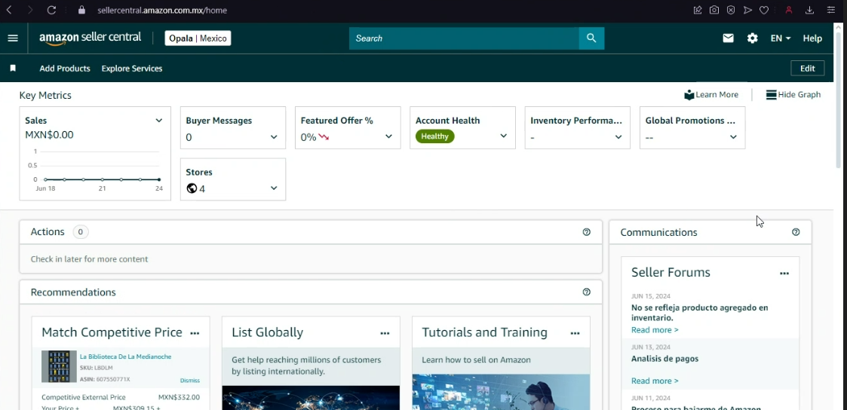
Task: Click the browser downloads icon
Action: click(810, 10)
